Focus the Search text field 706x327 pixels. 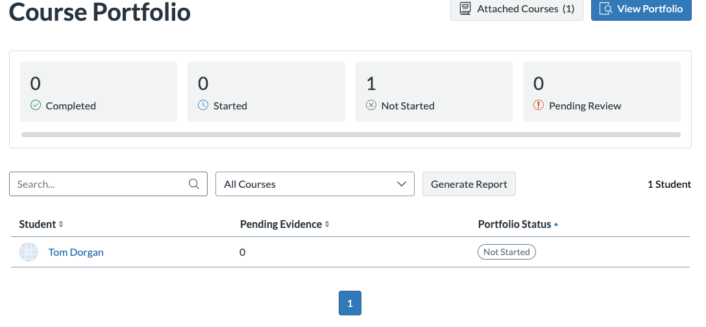point(101,184)
